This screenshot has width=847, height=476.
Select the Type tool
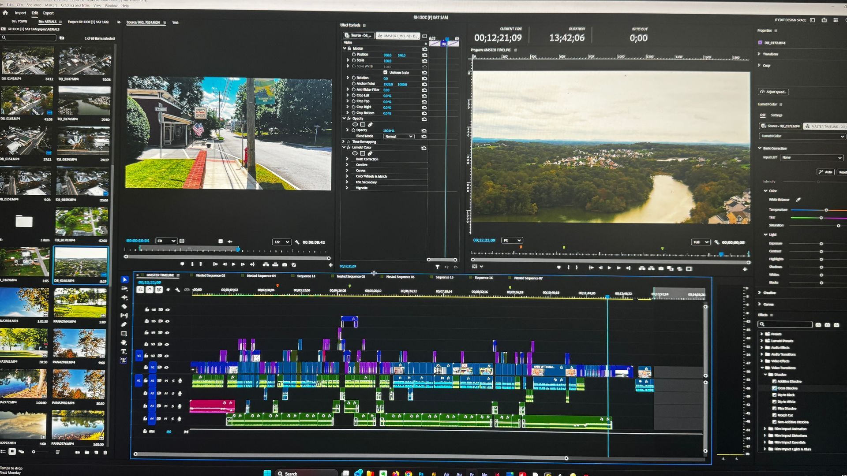coord(124,351)
